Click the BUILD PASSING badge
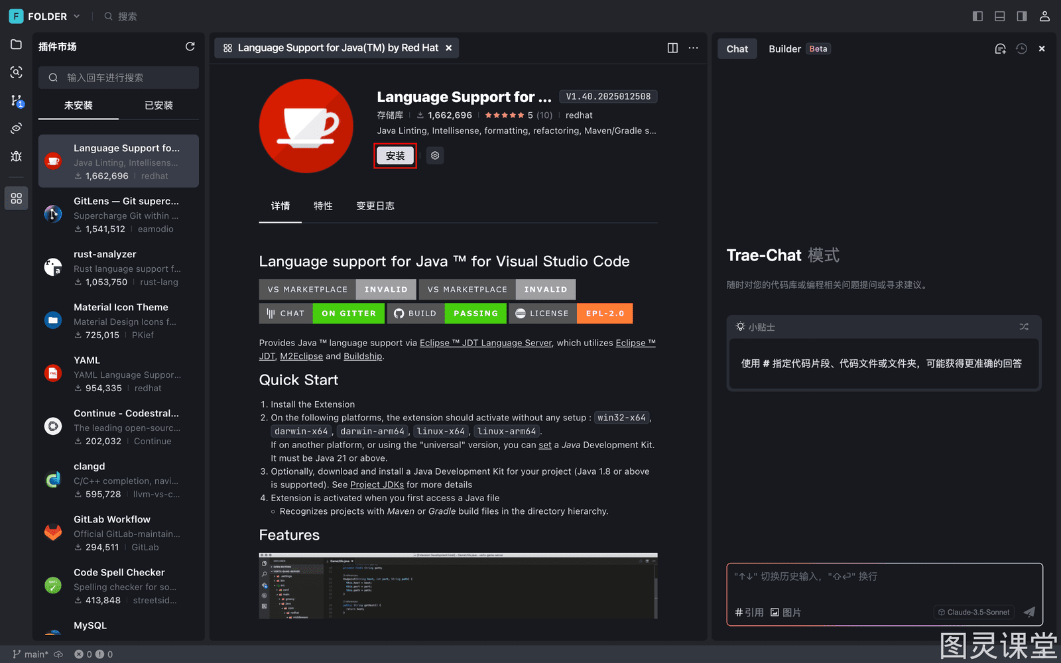This screenshot has height=663, width=1061. click(446, 314)
